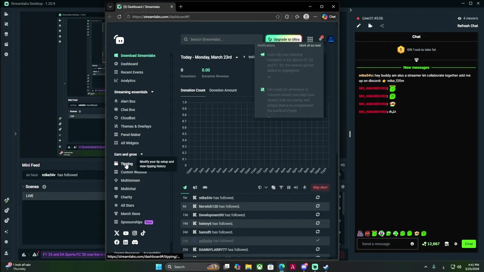Open Analytics in sidebar
The width and height of the screenshot is (484, 272).
[x=128, y=80]
